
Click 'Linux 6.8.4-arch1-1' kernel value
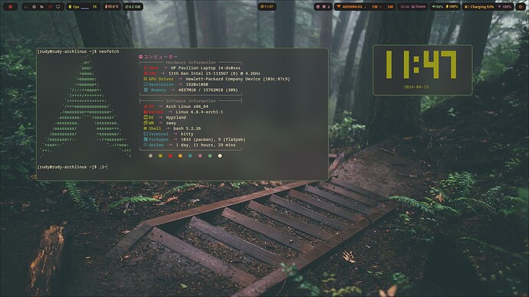pyautogui.click(x=199, y=112)
